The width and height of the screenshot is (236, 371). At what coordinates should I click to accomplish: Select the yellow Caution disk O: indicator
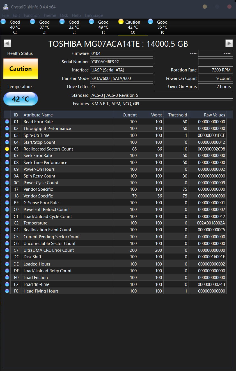pos(132,27)
